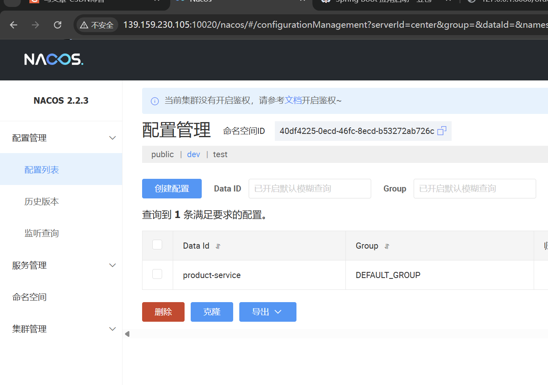Switch to the public namespace tab
Viewport: 548px width, 385px height.
pyautogui.click(x=163, y=154)
